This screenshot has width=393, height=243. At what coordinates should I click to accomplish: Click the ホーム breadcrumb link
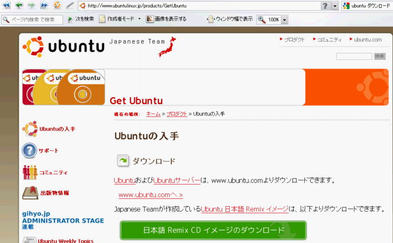tap(153, 114)
